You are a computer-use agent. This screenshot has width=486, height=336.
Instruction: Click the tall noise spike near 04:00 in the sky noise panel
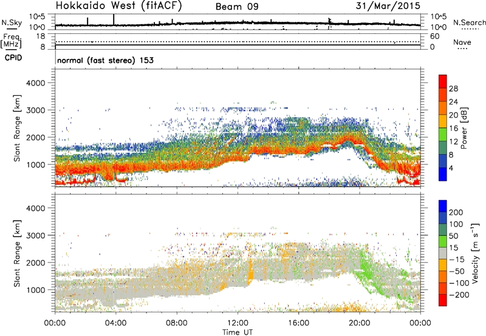114,19
